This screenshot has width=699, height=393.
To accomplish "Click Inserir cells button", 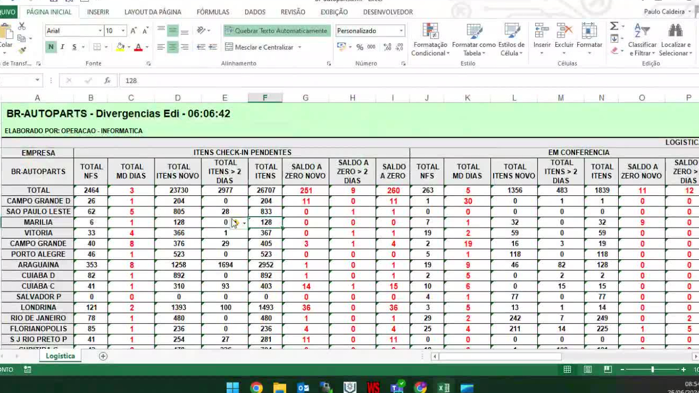I will tap(542, 39).
